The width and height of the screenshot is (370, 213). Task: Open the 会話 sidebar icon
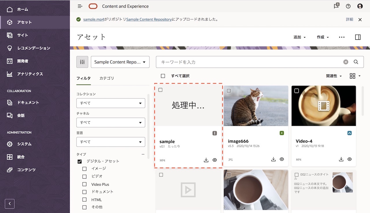tap(10, 115)
